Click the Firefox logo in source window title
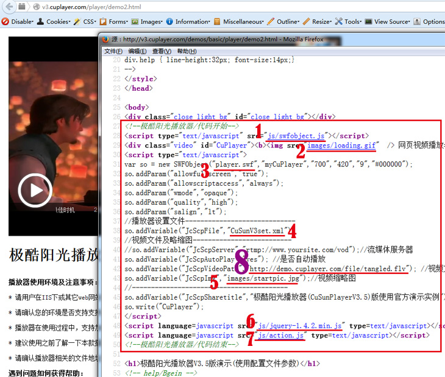 click(x=105, y=40)
